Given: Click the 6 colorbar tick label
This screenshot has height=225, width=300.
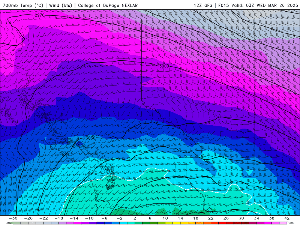Looking at the screenshot, I should pyautogui.click(x=150, y=218).
